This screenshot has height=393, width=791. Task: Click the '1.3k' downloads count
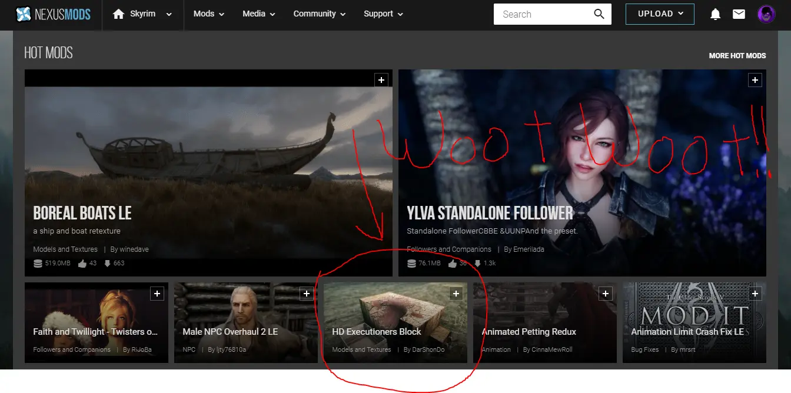click(490, 264)
